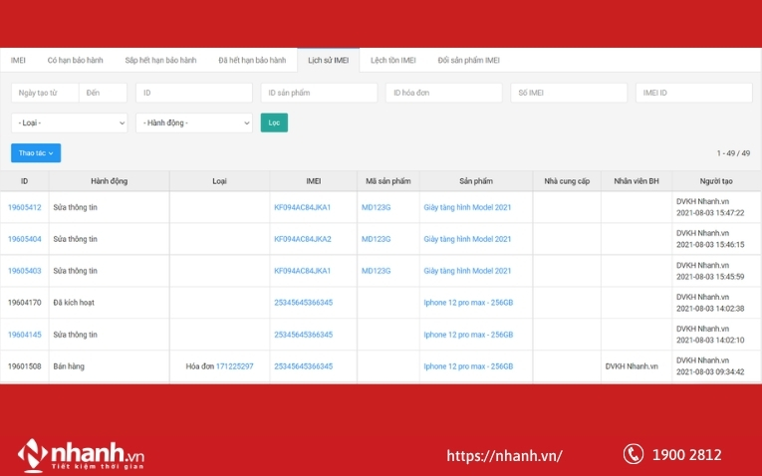Screen dimensions: 762x476
Task: Open the Đổi sản phẩm IMEI tab
Action: (x=469, y=61)
